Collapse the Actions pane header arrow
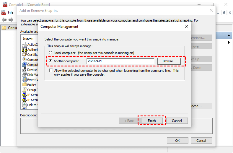 point(229,35)
